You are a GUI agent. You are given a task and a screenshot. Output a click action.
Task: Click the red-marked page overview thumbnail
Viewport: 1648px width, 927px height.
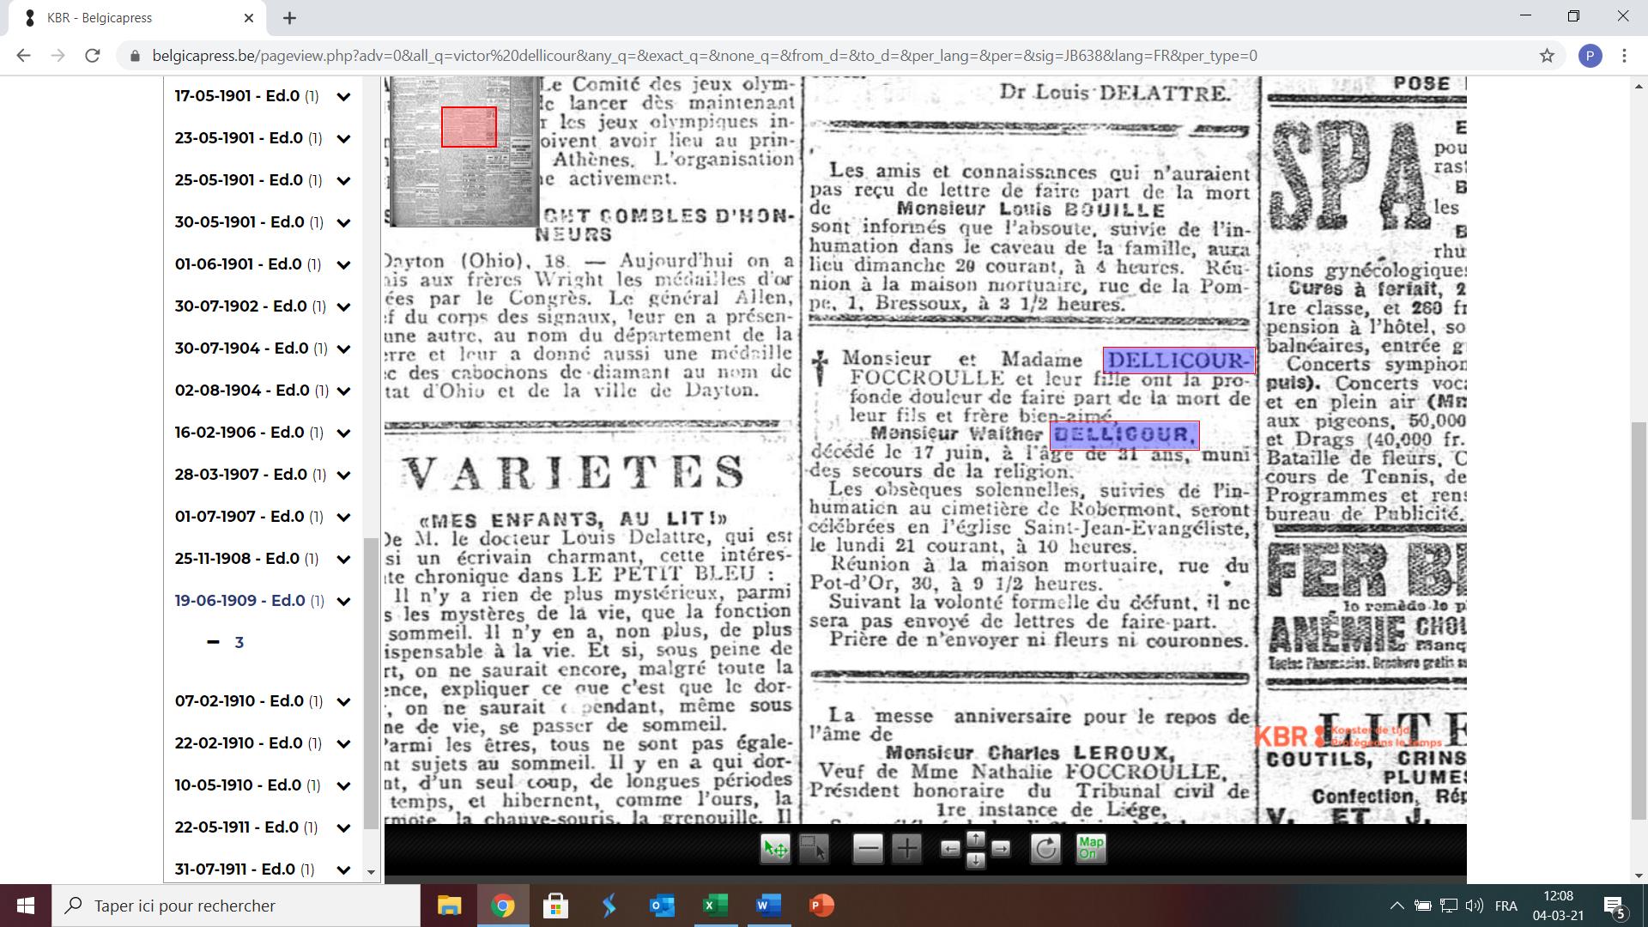468,127
